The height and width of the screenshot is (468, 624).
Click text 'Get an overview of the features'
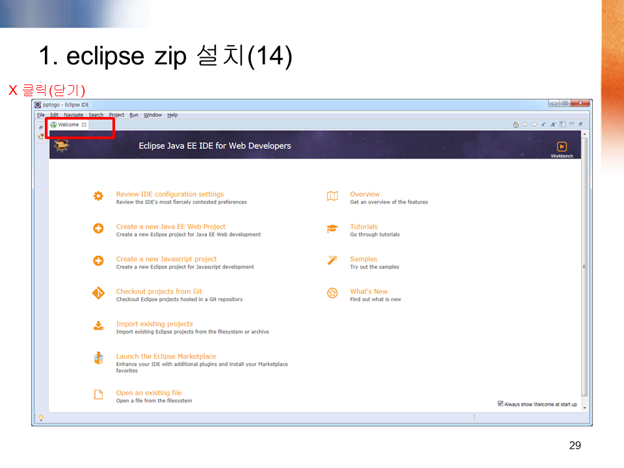pyautogui.click(x=389, y=202)
